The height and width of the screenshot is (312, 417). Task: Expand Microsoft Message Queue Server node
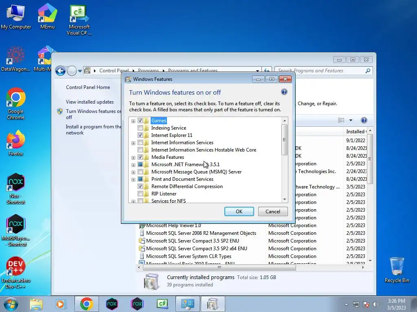coord(133,172)
